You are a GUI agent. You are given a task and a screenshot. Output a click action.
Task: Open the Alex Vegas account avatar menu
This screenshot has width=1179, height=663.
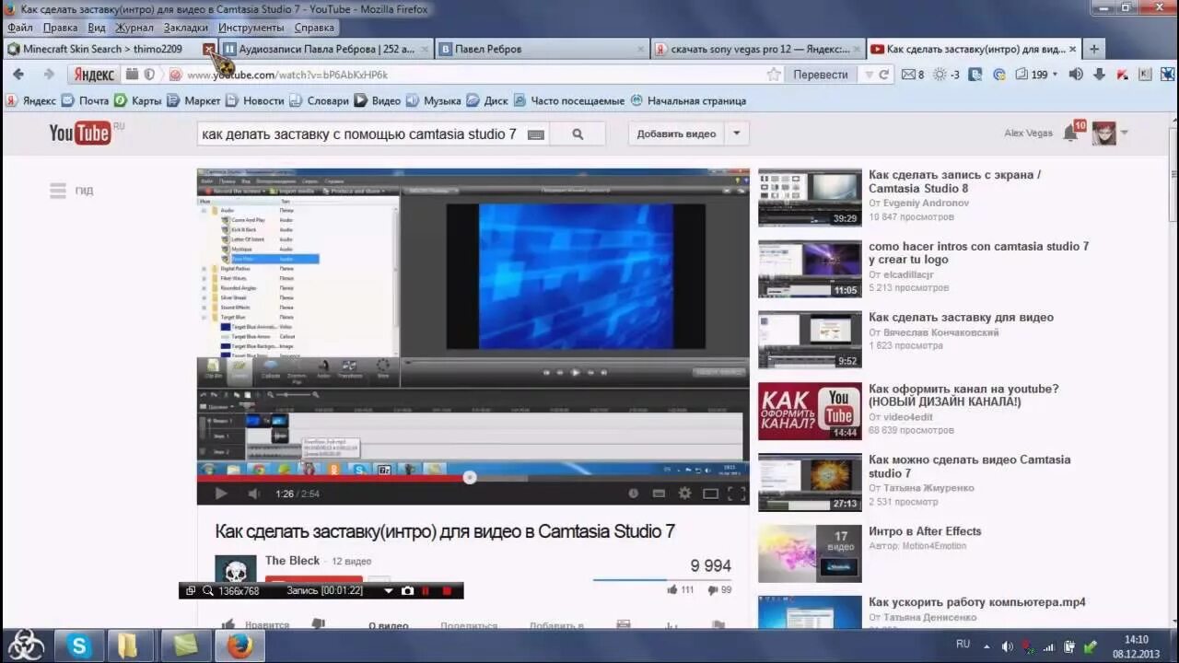[1104, 134]
